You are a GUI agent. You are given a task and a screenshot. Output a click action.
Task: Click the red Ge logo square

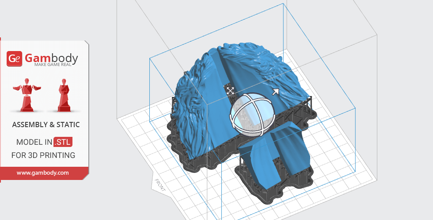14,59
